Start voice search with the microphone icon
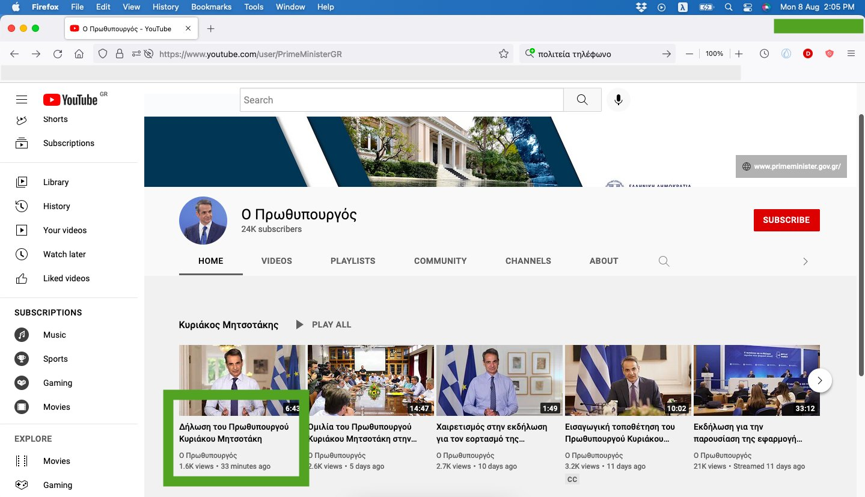 (x=618, y=100)
